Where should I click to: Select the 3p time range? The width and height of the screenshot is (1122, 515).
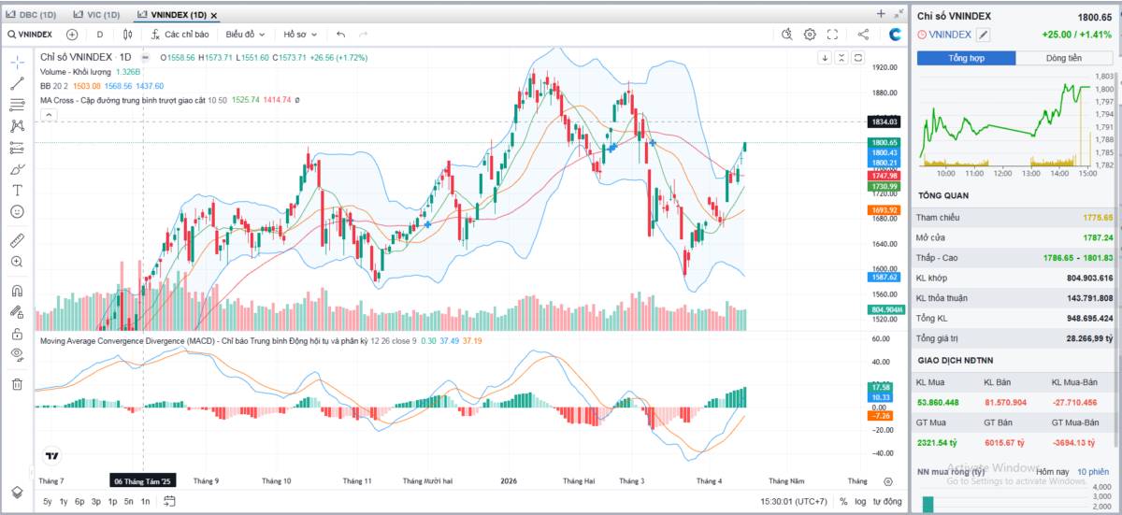point(96,502)
